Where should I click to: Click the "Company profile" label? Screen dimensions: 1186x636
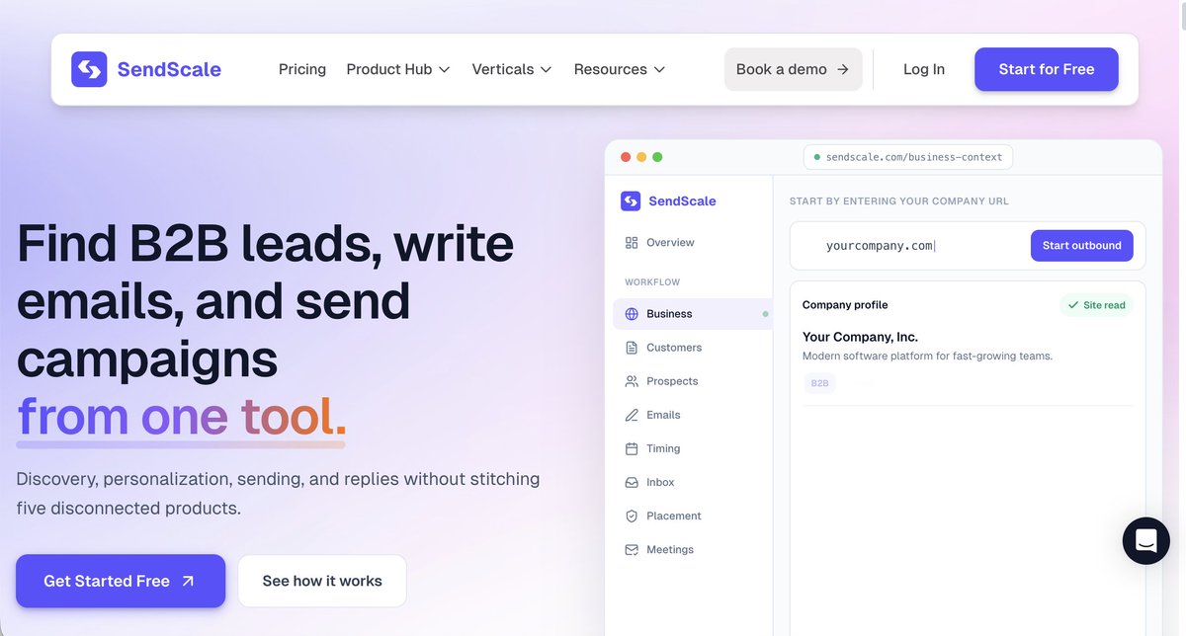pyautogui.click(x=845, y=305)
